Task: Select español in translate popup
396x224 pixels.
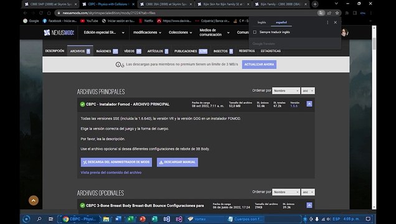Action: [x=281, y=22]
